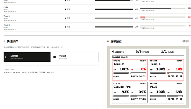Click the status square icon for Team-1
The image size is (191, 109).
[66, 18]
